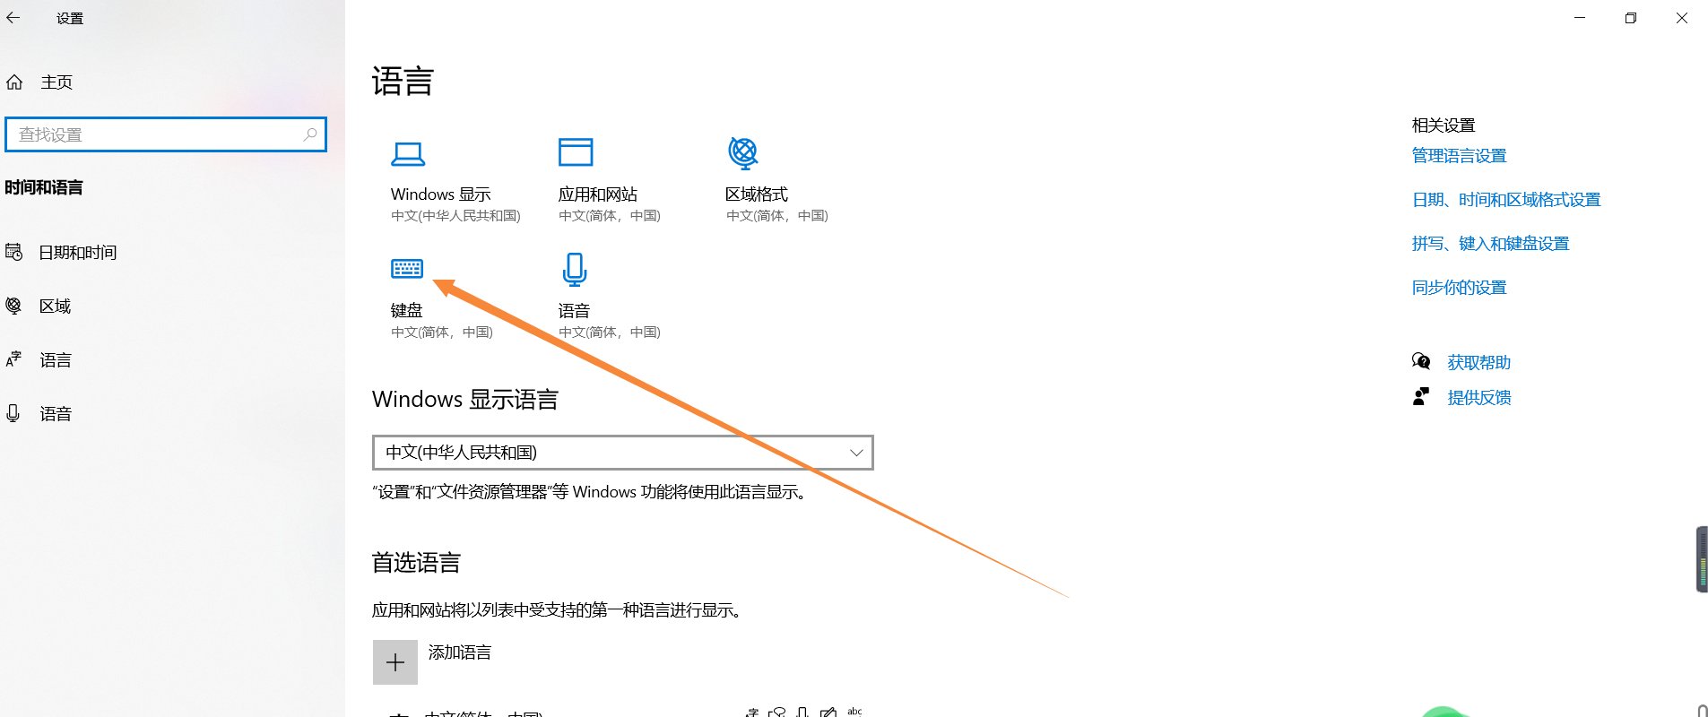Screen dimensions: 1708x717
Task: Open 拼写、键入和键盘设置 link
Action: tap(1490, 244)
